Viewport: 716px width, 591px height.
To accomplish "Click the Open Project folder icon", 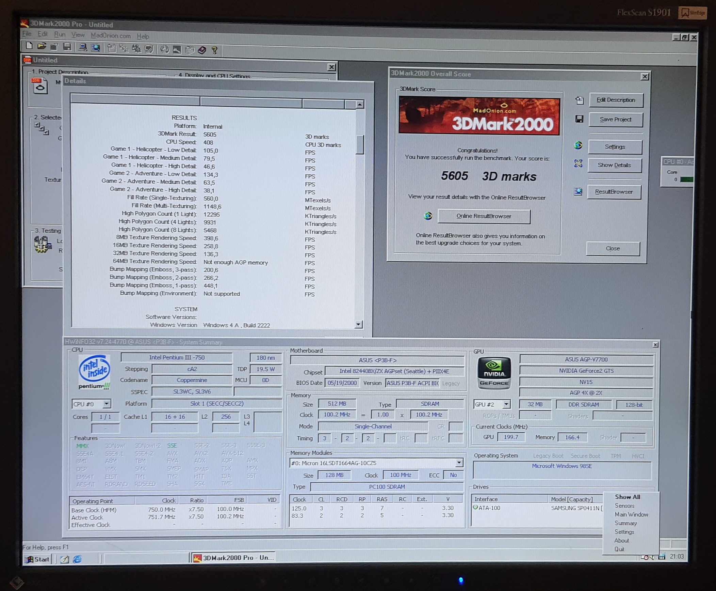I will (x=42, y=47).
